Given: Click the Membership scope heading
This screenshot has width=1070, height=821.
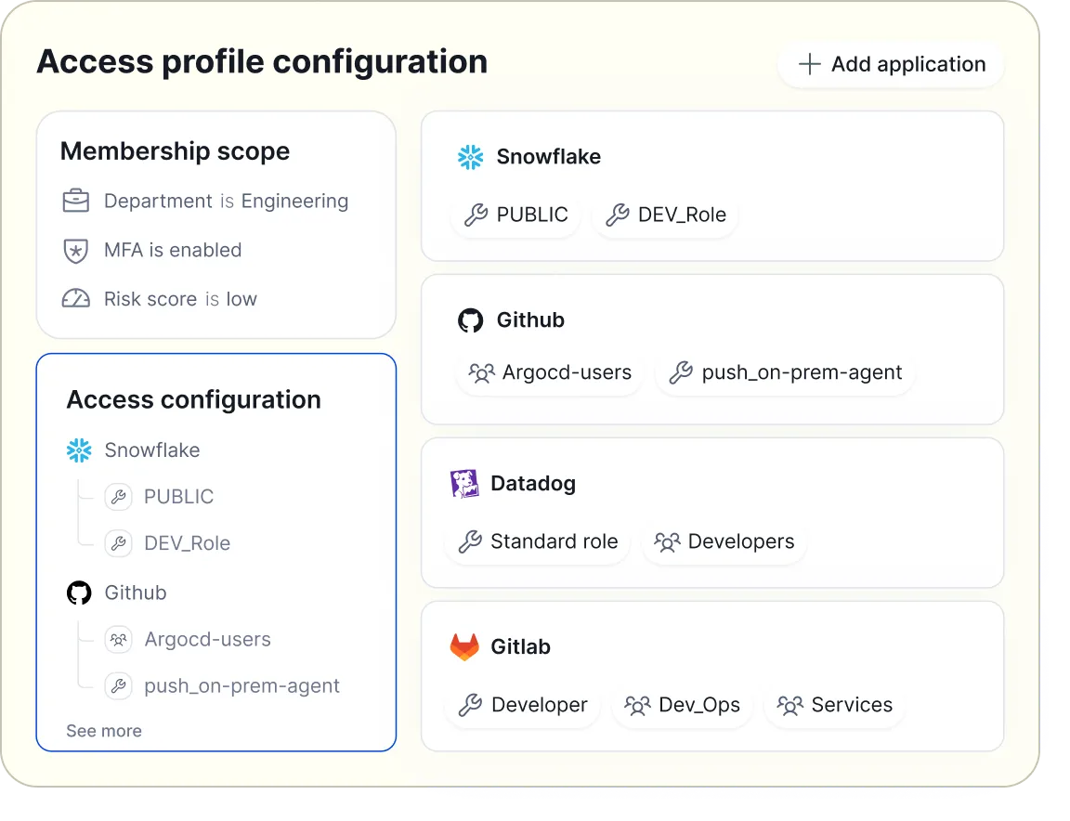Looking at the screenshot, I should tap(176, 151).
